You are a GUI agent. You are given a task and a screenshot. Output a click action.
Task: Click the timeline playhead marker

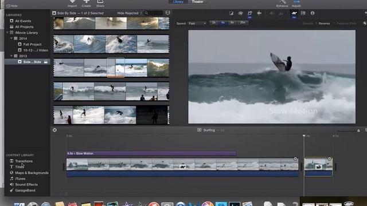coord(304,136)
